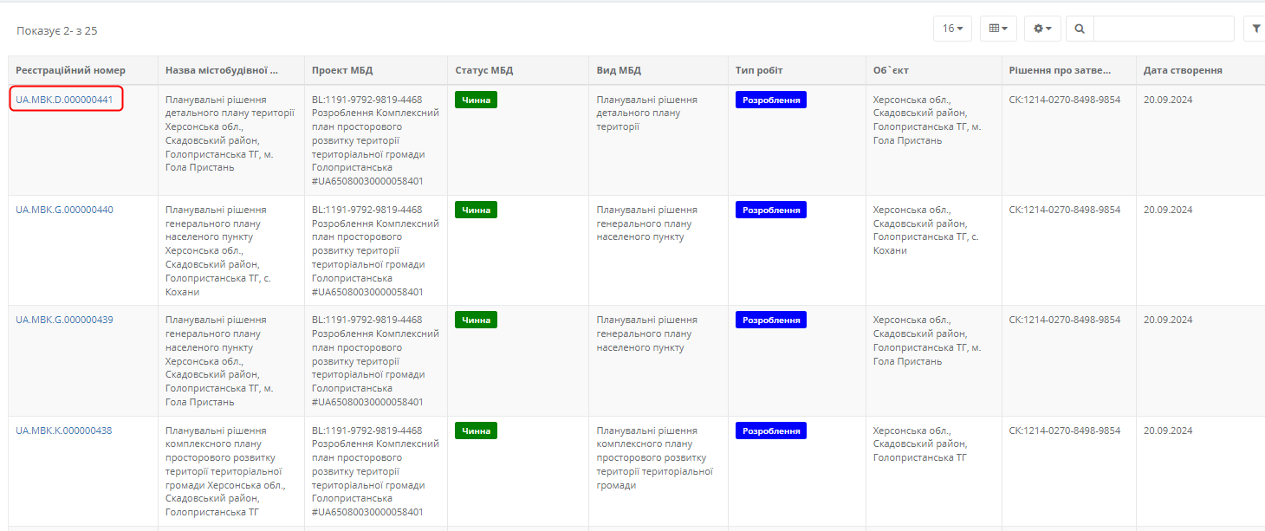This screenshot has height=531, width=1265.
Task: Open the table columns dropdown
Action: tap(998, 29)
